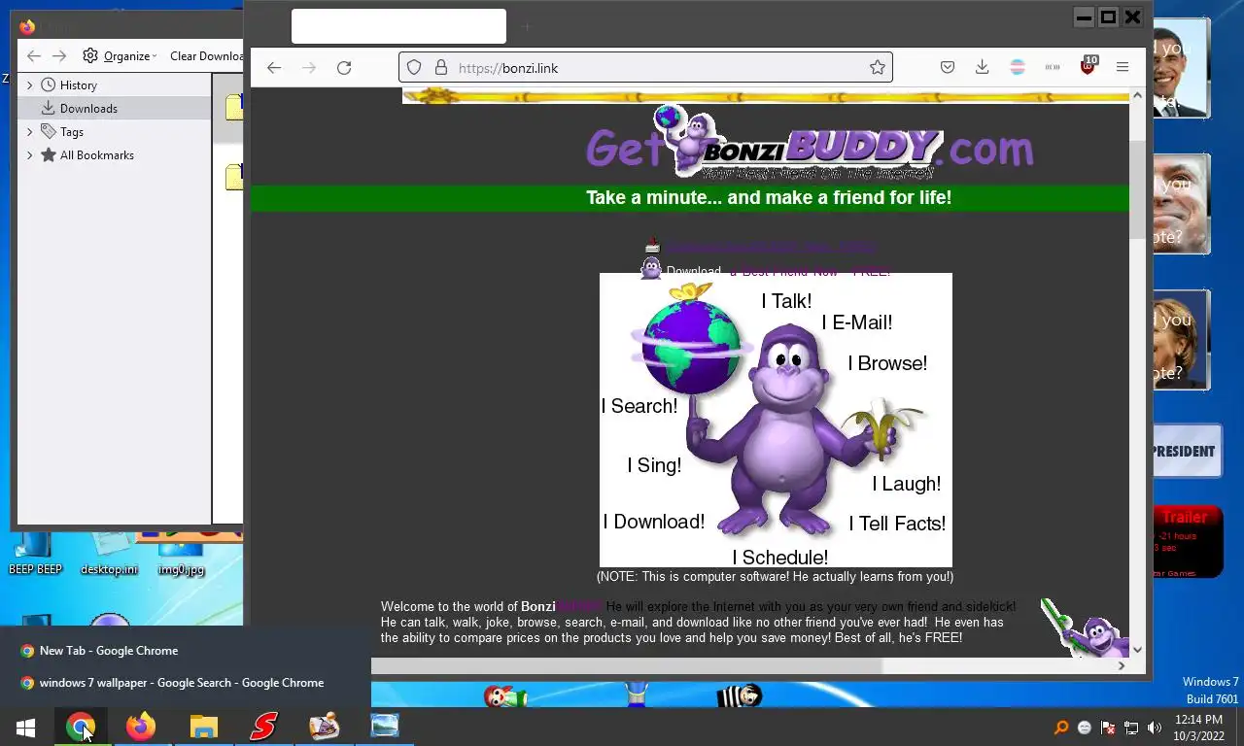Click the uBlock Origin shield with badge 10
The width and height of the screenshot is (1244, 746).
[x=1088, y=67]
